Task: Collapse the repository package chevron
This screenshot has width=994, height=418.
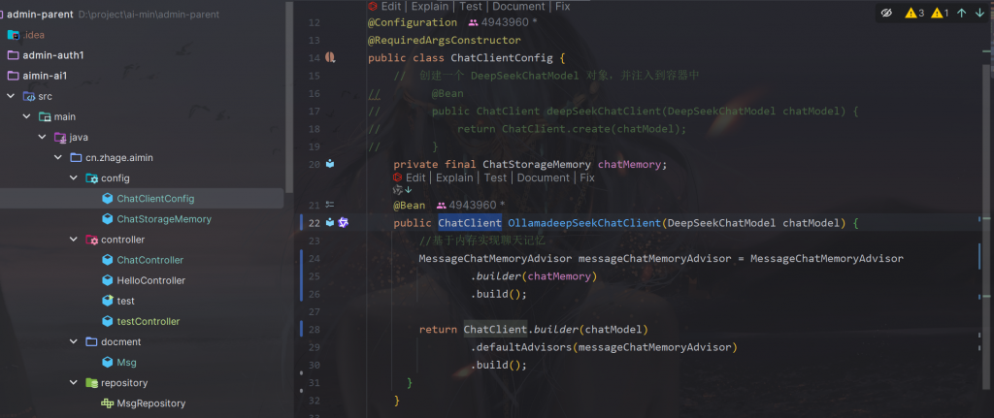Action: (x=74, y=383)
